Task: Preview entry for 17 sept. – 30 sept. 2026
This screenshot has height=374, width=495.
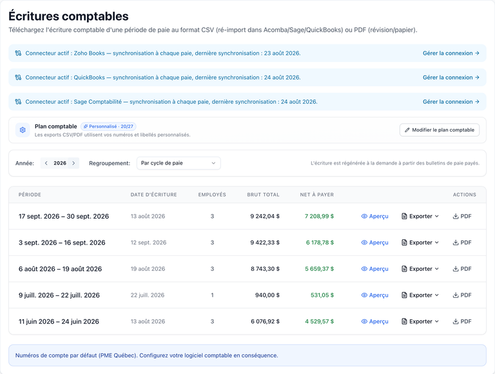Action: click(374, 217)
